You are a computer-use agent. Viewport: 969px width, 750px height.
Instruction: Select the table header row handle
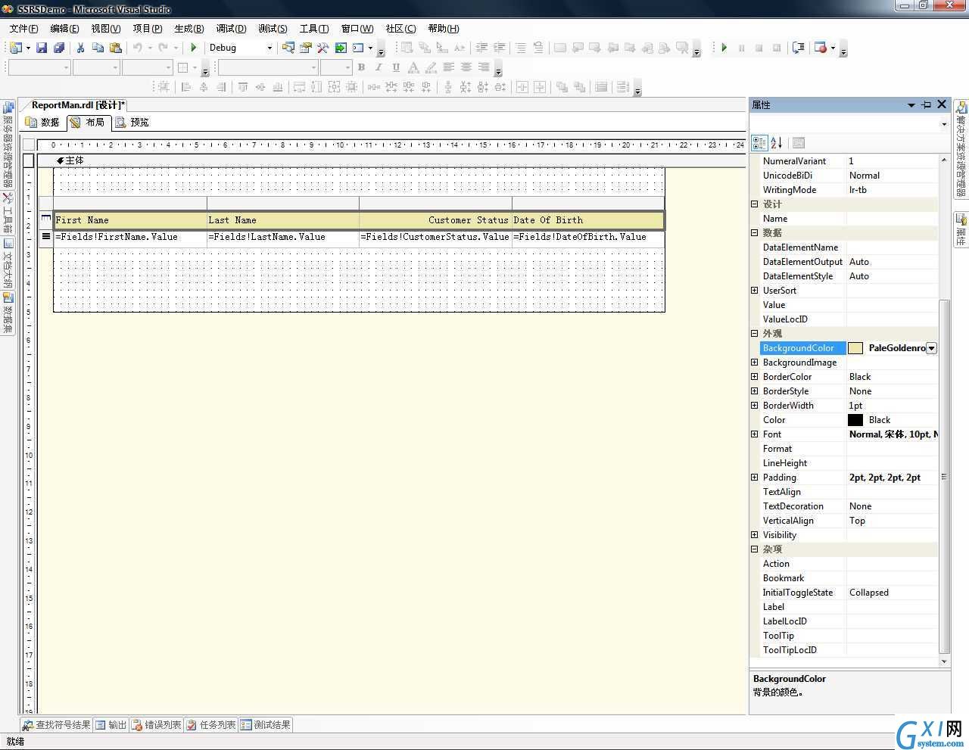(46, 219)
